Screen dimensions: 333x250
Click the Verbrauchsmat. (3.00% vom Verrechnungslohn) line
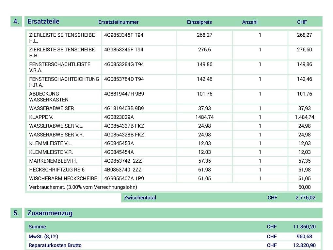click(83, 187)
